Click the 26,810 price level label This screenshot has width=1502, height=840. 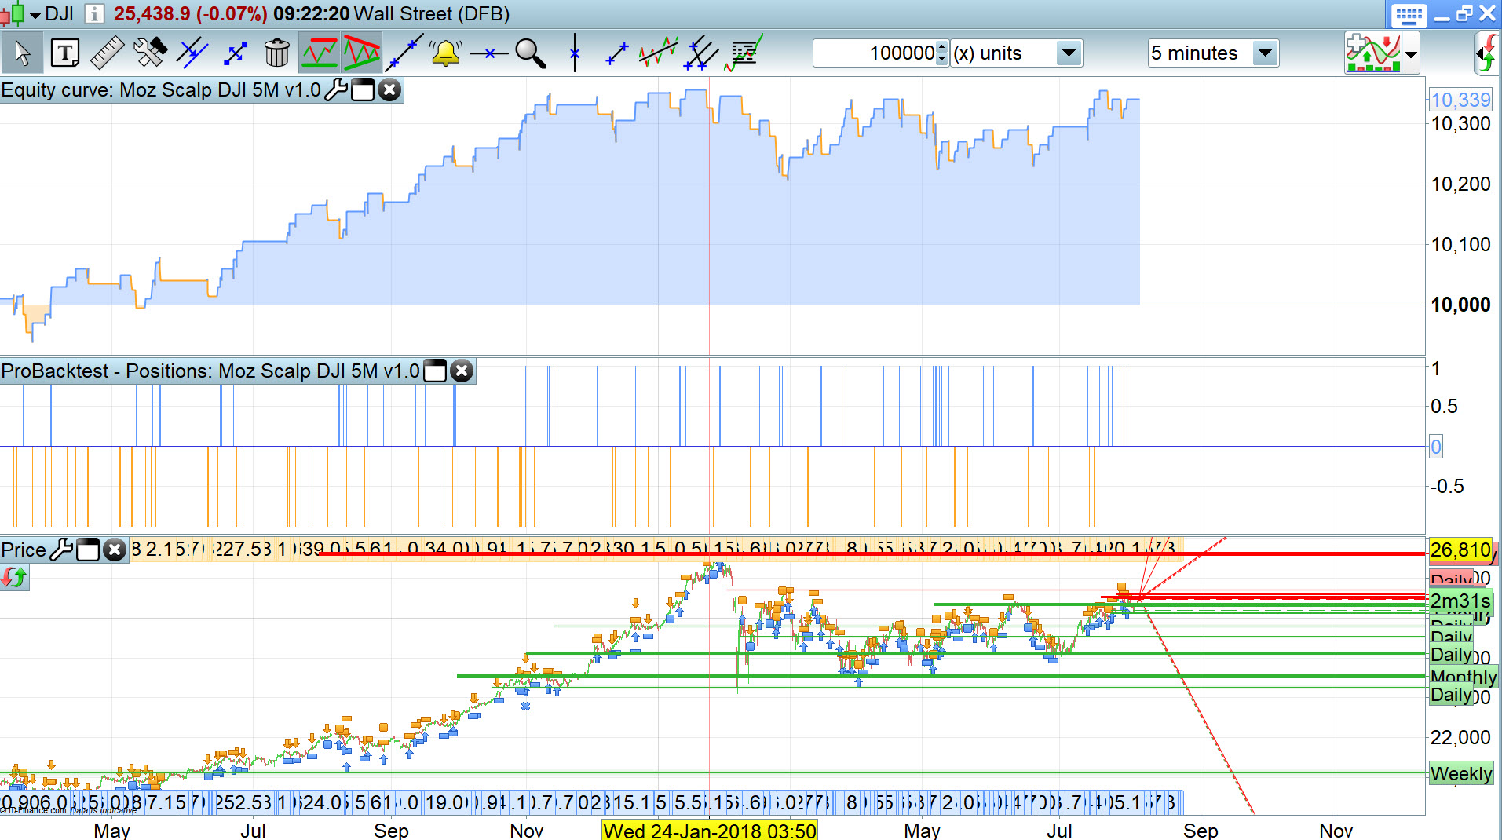[1460, 550]
